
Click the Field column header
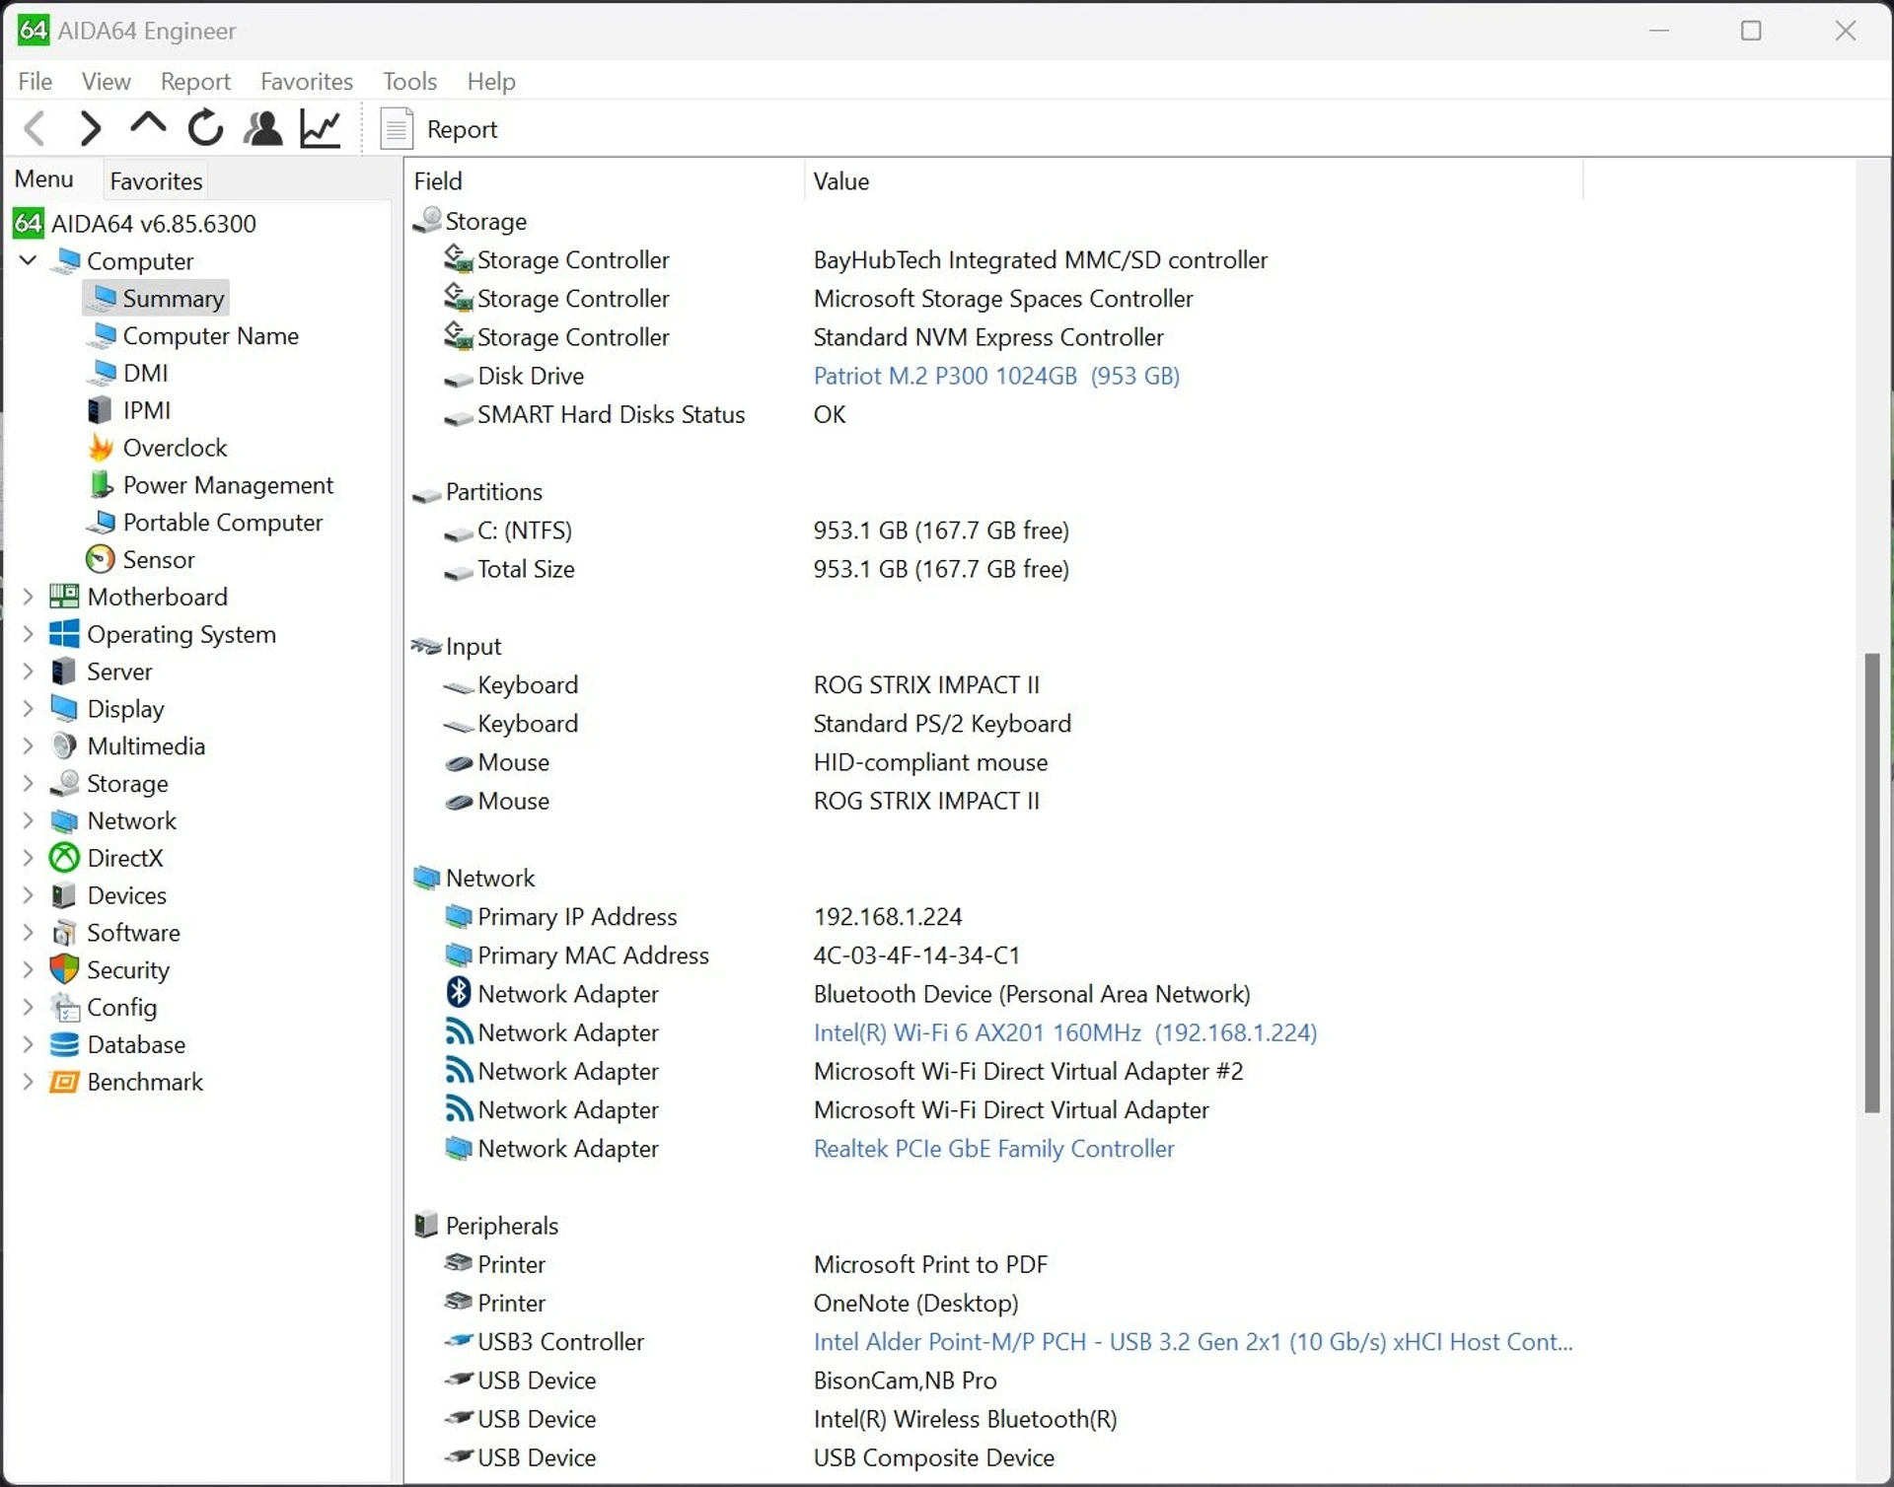[x=604, y=181]
